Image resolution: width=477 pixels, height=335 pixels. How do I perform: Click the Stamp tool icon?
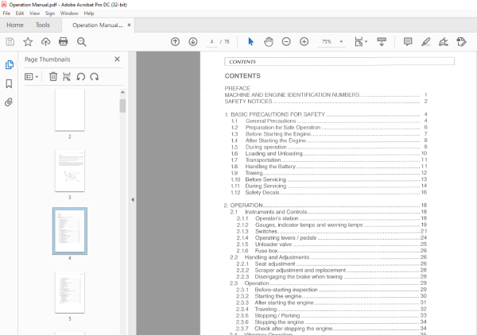[461, 41]
